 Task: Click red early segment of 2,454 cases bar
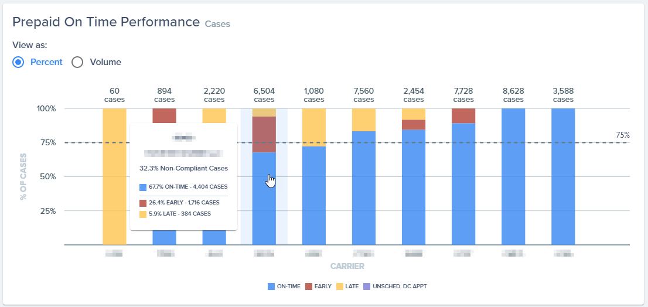(x=414, y=125)
